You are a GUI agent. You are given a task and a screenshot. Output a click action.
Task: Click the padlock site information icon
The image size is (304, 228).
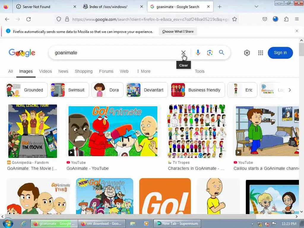tap(67, 19)
